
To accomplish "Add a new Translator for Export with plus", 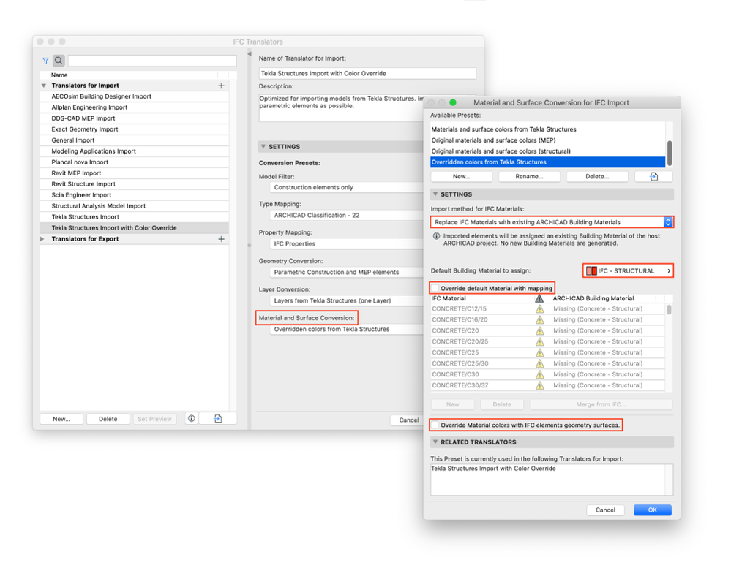I will (222, 239).
